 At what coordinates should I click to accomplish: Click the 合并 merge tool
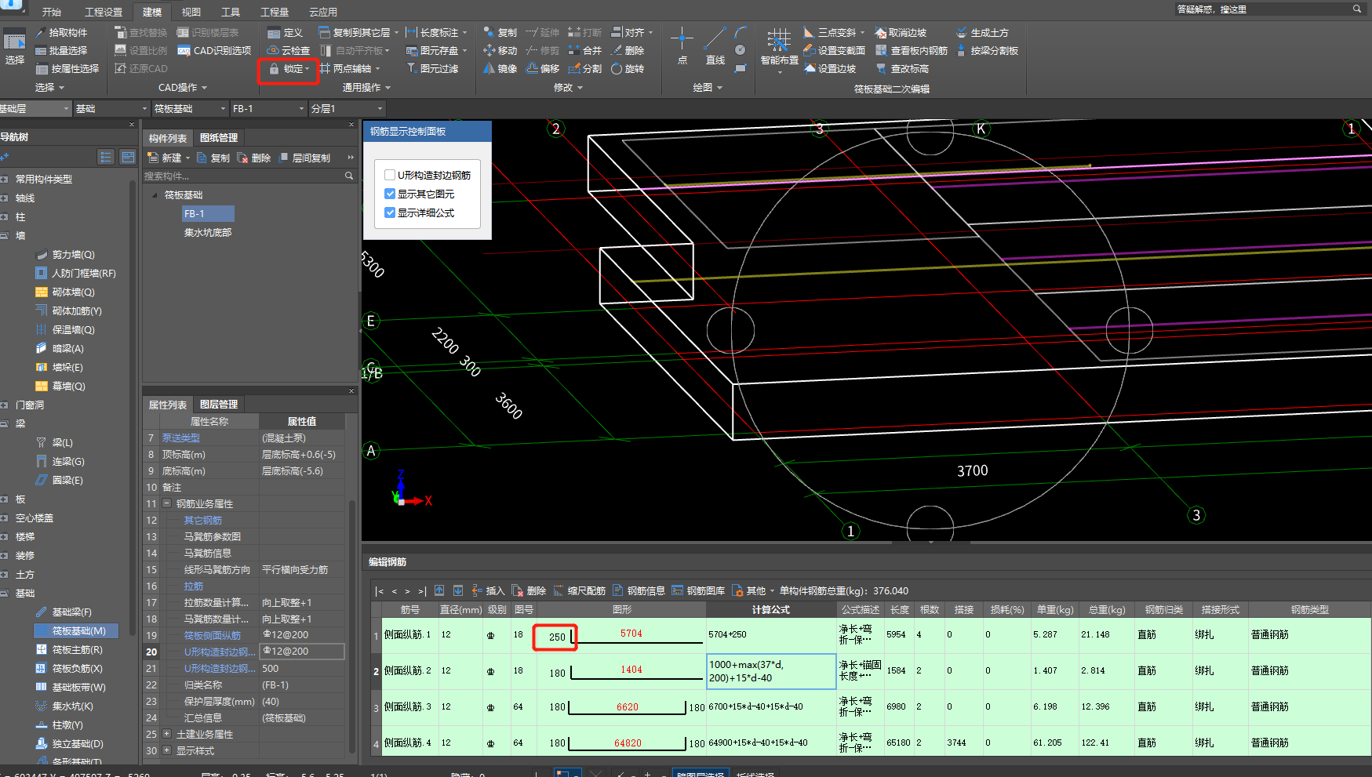pyautogui.click(x=585, y=51)
